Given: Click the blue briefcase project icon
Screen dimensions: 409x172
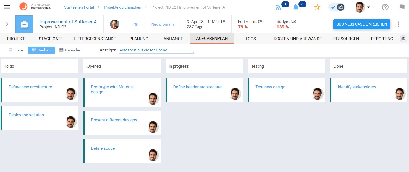Looking at the screenshot, I should 24,24.
